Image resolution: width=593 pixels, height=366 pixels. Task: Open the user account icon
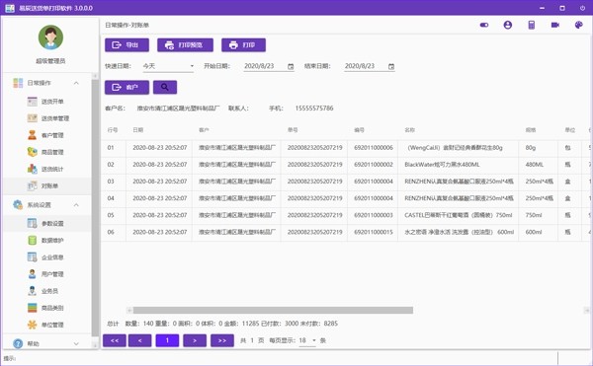[508, 25]
